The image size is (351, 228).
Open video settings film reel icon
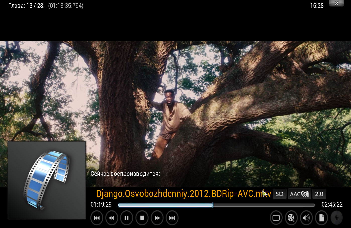[291, 218]
